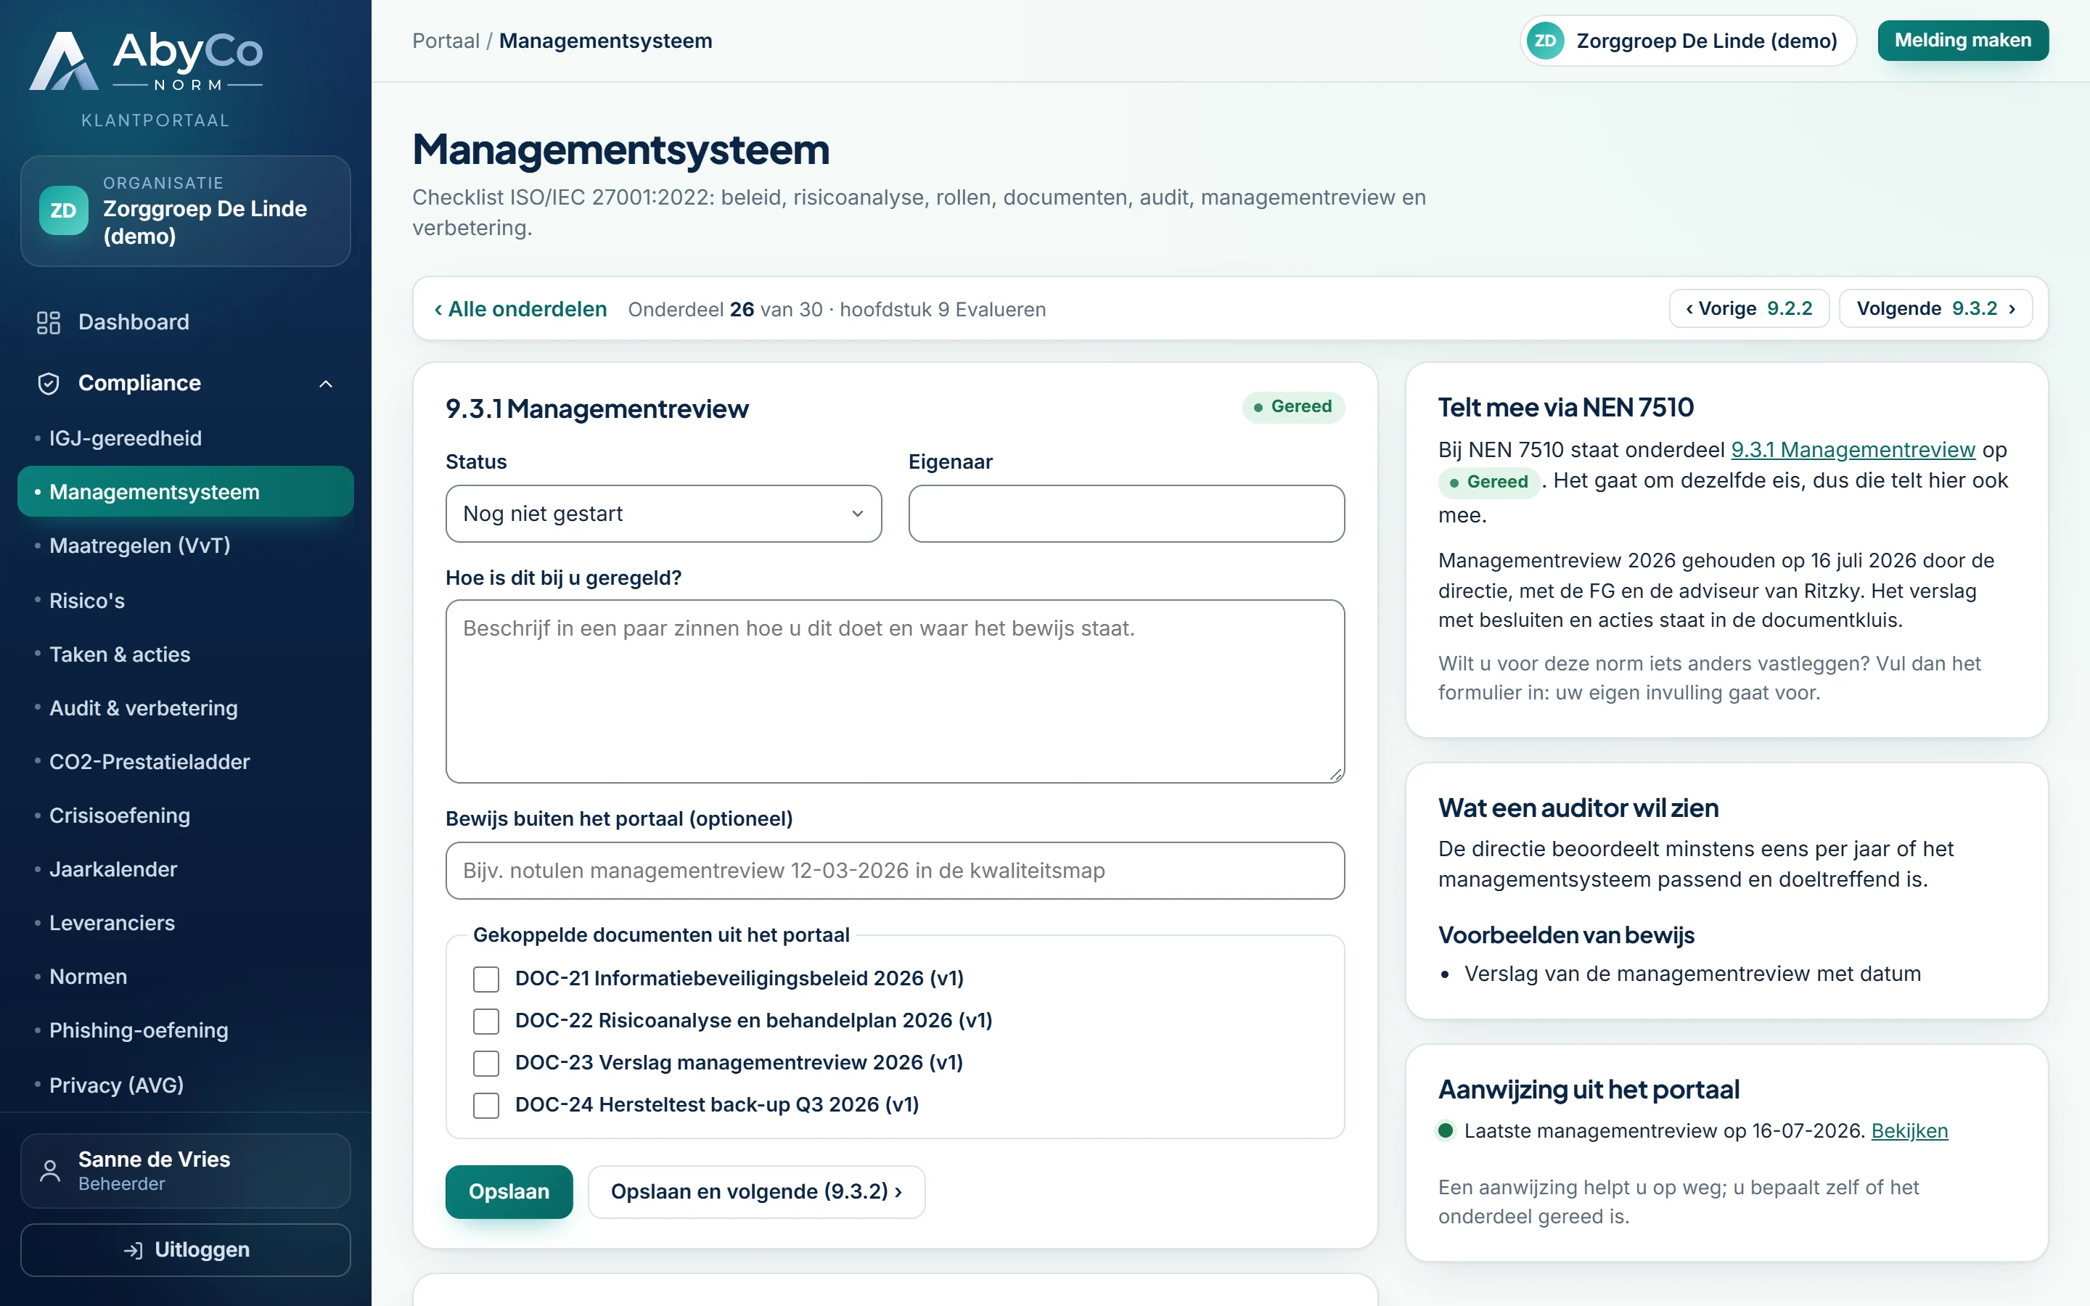
Task: Open Audit & verbetering in sidebar
Action: click(x=186, y=707)
